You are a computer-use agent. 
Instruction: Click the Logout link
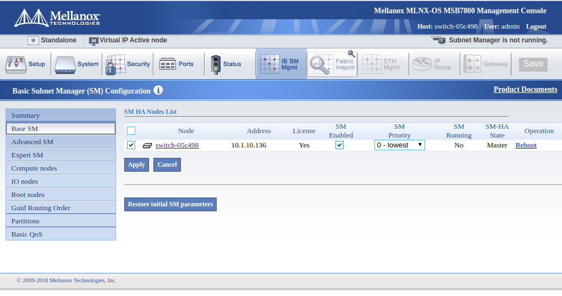(x=536, y=26)
